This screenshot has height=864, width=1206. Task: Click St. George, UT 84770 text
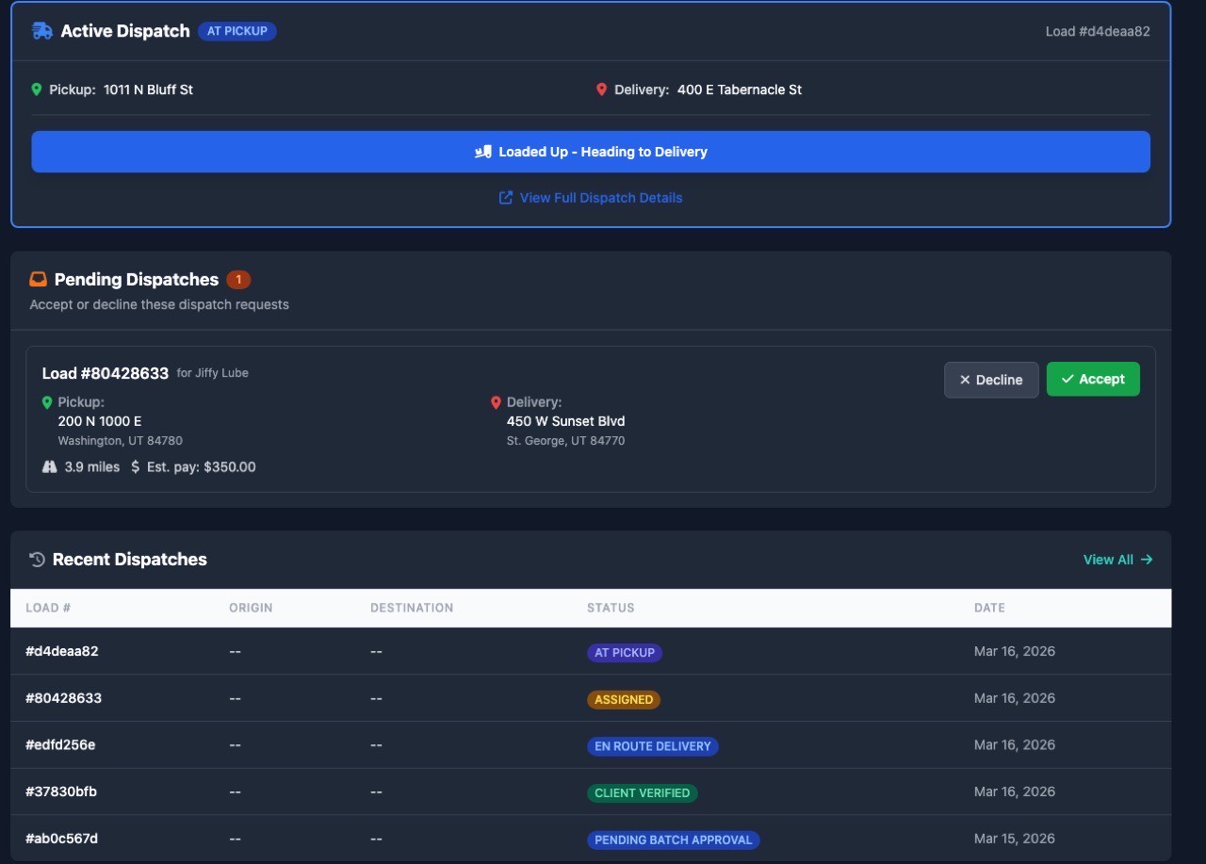[x=565, y=441]
